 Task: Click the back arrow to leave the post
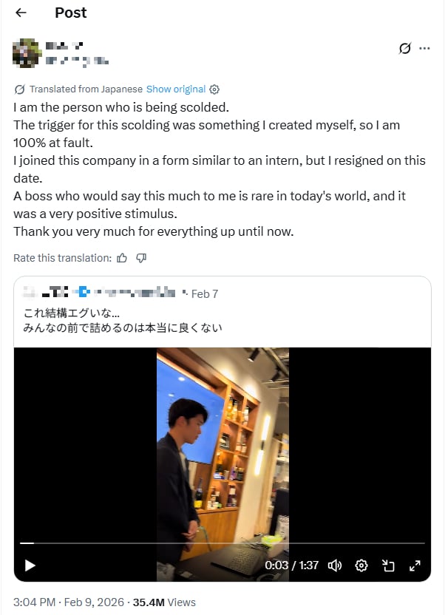pyautogui.click(x=20, y=13)
